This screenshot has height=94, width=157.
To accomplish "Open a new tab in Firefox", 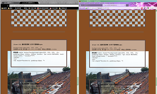I will pos(127,5).
